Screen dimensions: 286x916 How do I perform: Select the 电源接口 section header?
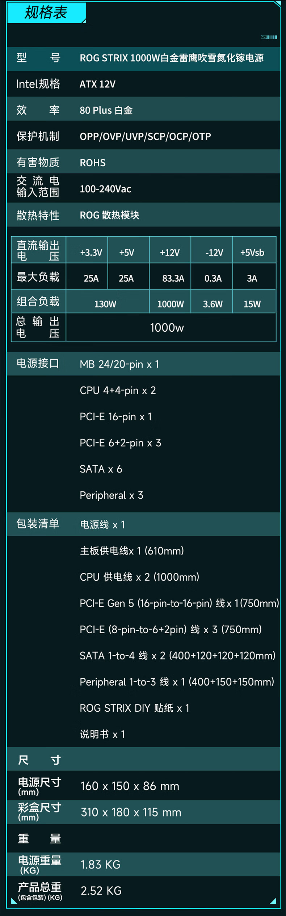point(38,363)
